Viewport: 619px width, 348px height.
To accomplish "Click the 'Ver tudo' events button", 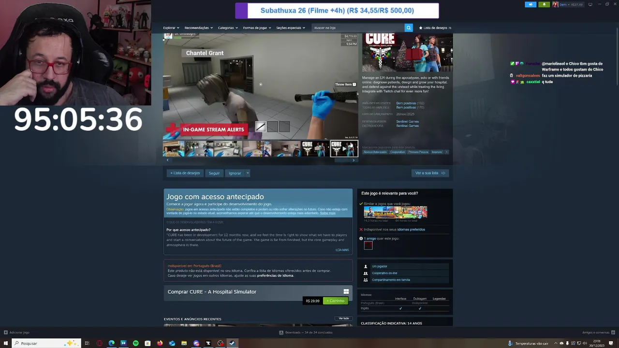I will click(x=343, y=319).
